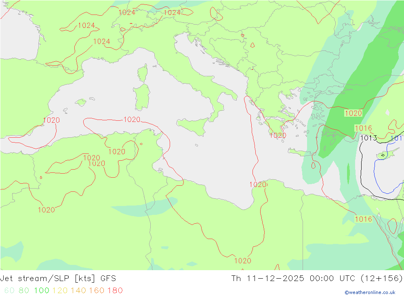The height and width of the screenshot is (296, 404).
Task: Click the 1020 label over the Peloponnese in Greece
Action: pos(278,136)
